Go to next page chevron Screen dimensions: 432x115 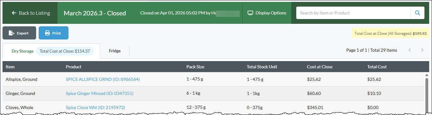tap(422, 50)
